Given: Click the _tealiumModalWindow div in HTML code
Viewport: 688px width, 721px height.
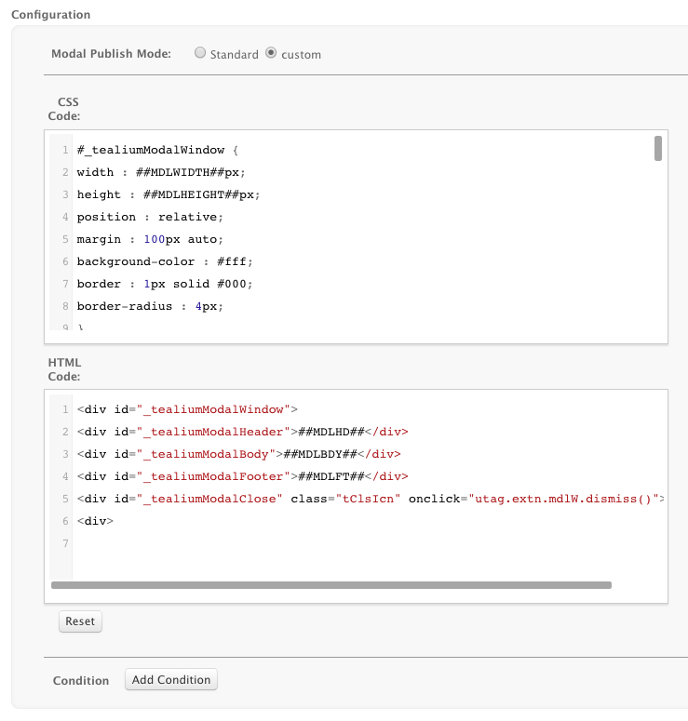Looking at the screenshot, I should 186,409.
